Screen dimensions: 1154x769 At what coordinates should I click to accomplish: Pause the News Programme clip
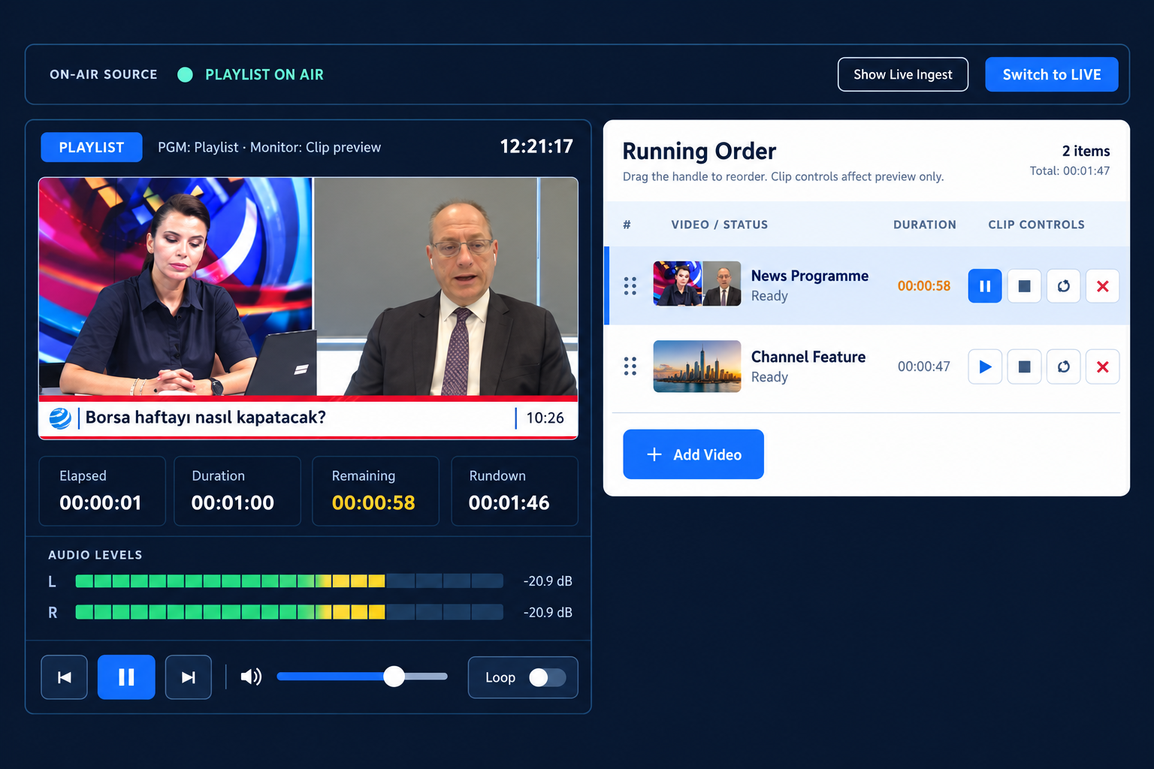(984, 286)
